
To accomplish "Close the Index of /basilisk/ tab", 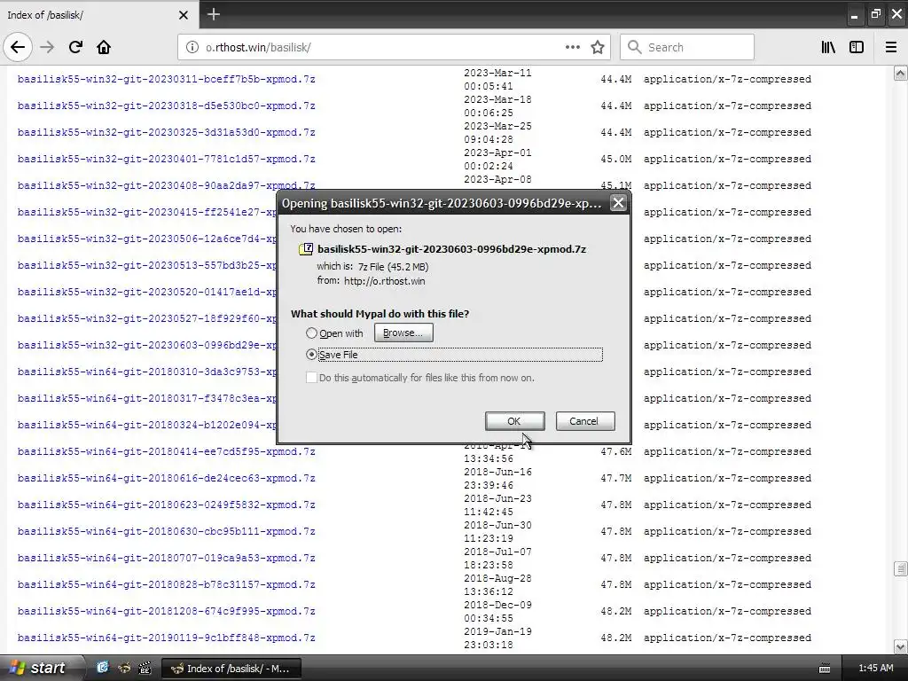I will [x=184, y=15].
